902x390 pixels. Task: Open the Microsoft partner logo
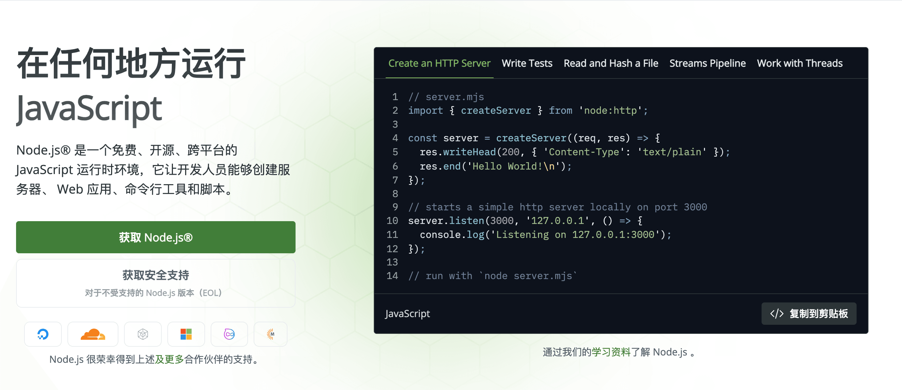pos(186,334)
